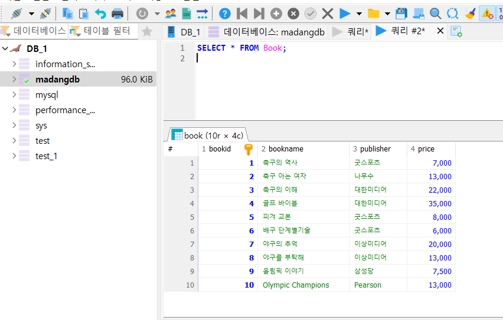503x320 pixels.
Task: Select the 'Pearson' publisher cell
Action: tap(378, 285)
